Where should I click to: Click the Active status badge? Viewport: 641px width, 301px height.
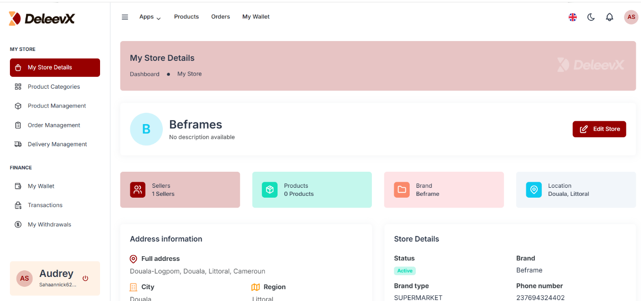coord(405,271)
